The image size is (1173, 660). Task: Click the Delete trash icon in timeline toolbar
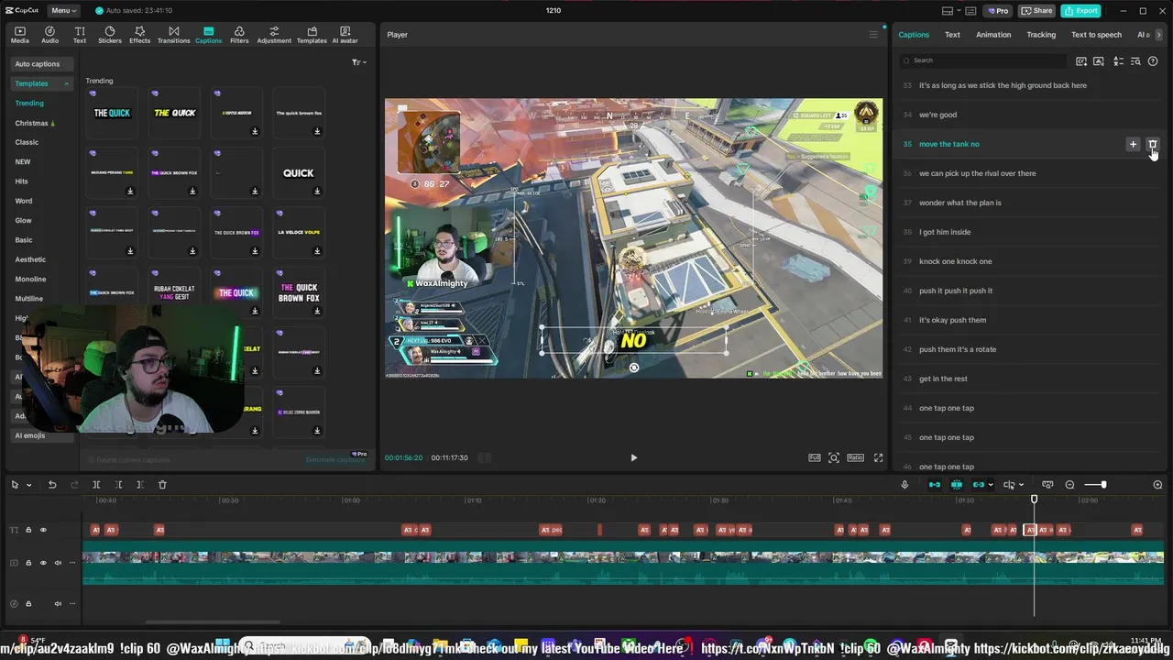coord(162,485)
